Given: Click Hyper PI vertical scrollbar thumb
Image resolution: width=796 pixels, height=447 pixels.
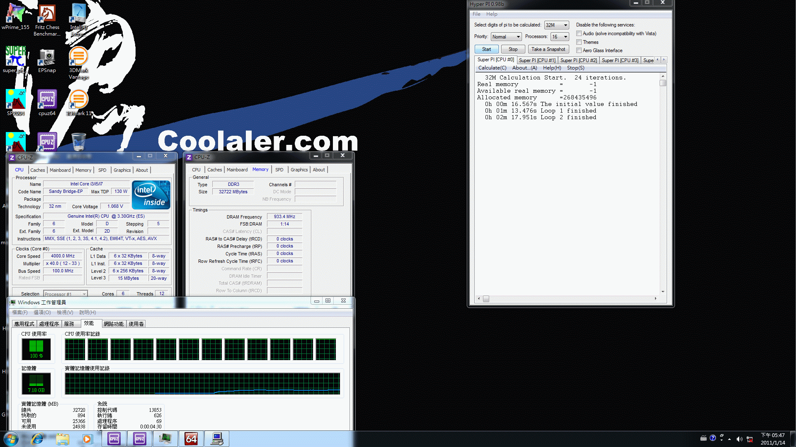Looking at the screenshot, I should (663, 83).
